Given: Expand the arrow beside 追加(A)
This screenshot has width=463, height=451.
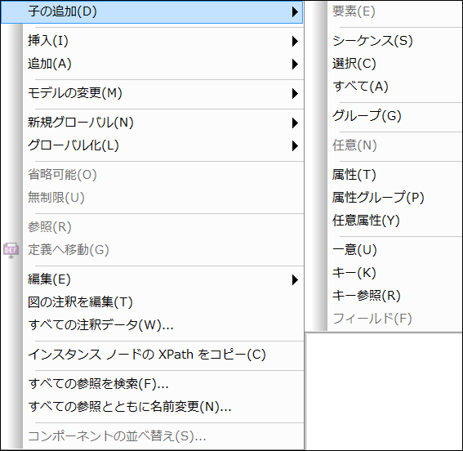Looking at the screenshot, I should pos(295,64).
